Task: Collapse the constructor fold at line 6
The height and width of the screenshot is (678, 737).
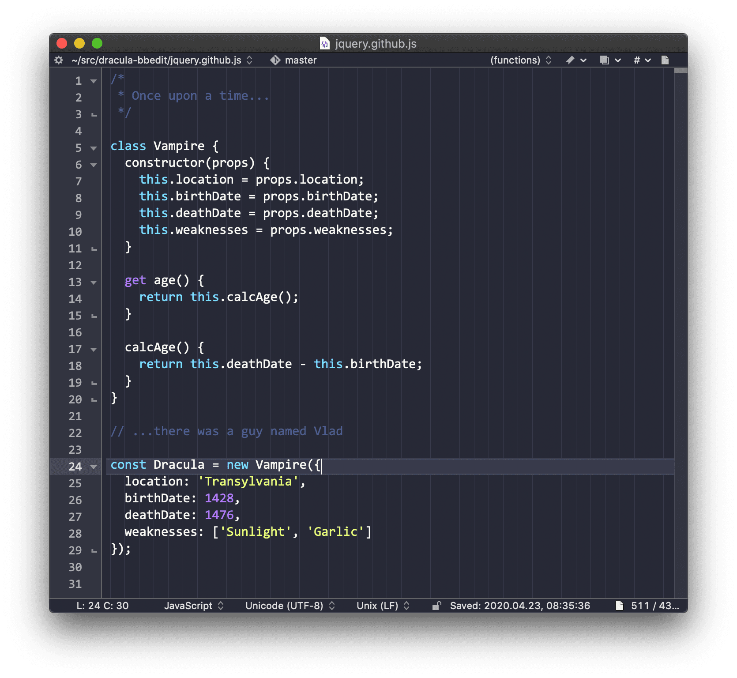Action: pyautogui.click(x=94, y=165)
